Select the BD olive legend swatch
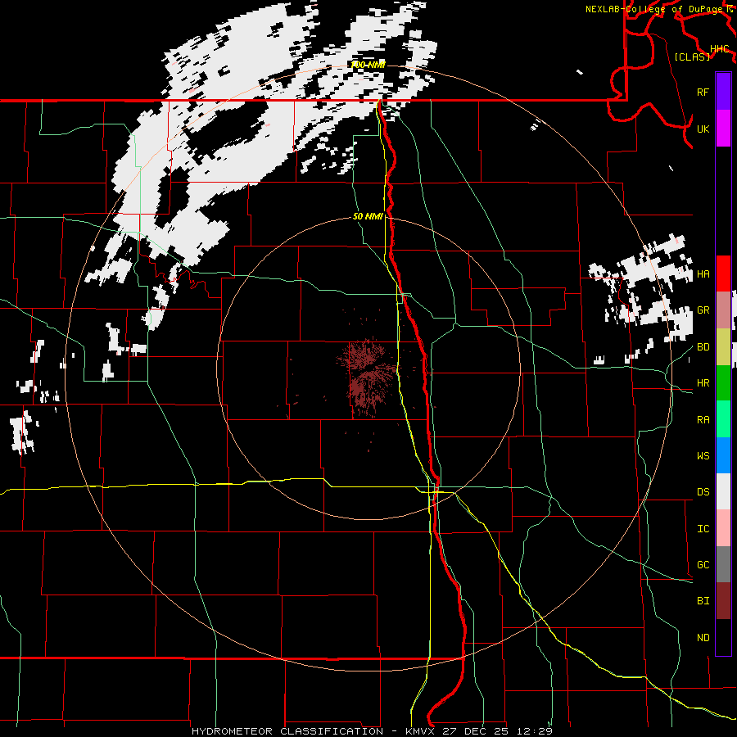737x737 pixels. click(723, 347)
